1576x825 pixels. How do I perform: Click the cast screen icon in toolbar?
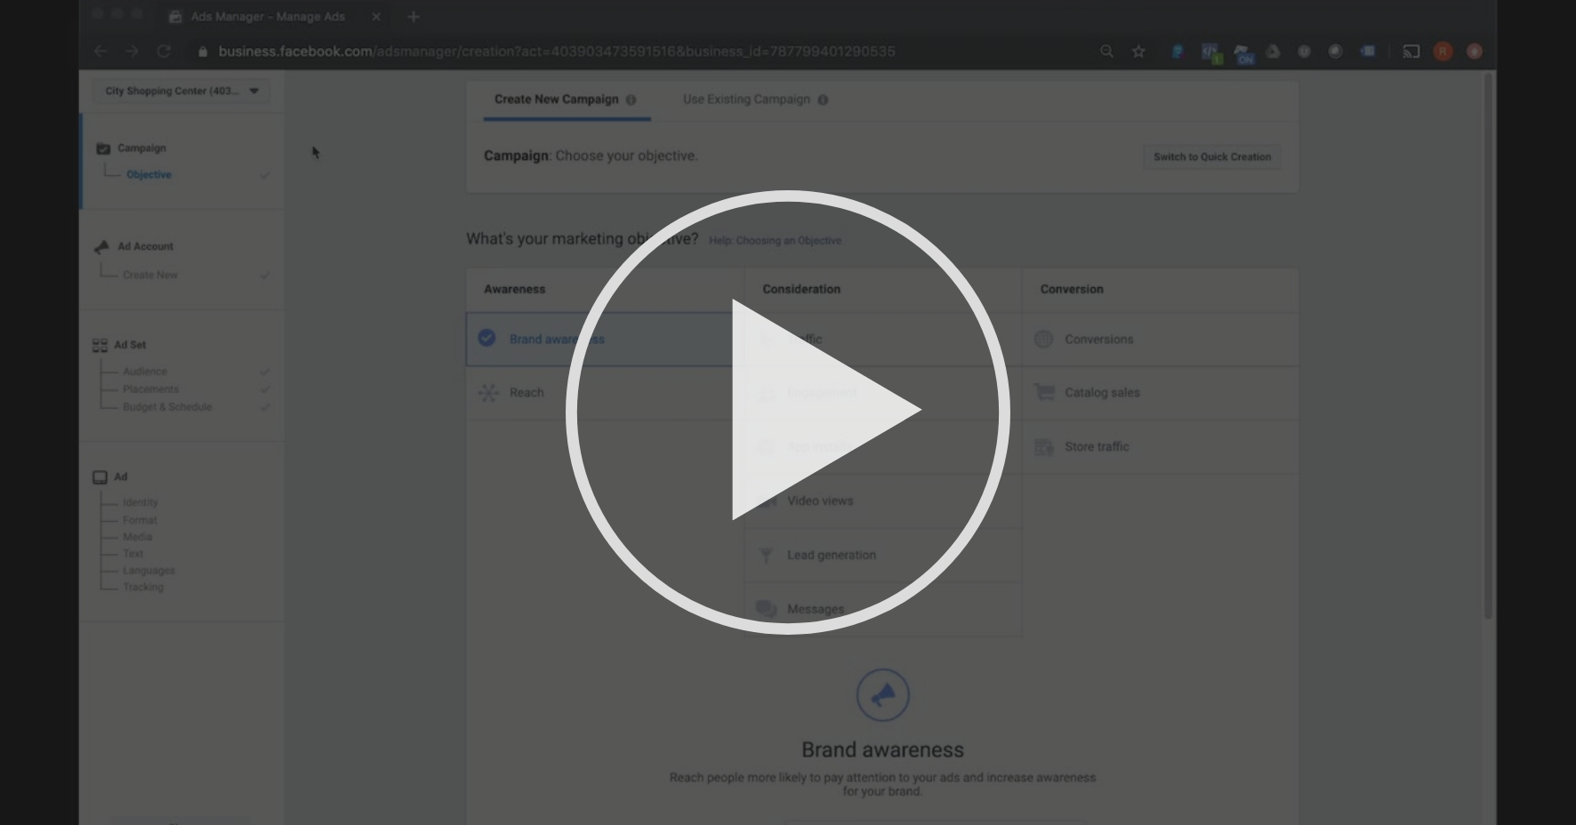coord(1411,52)
